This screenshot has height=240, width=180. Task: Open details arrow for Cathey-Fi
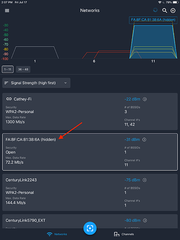coord(145,99)
